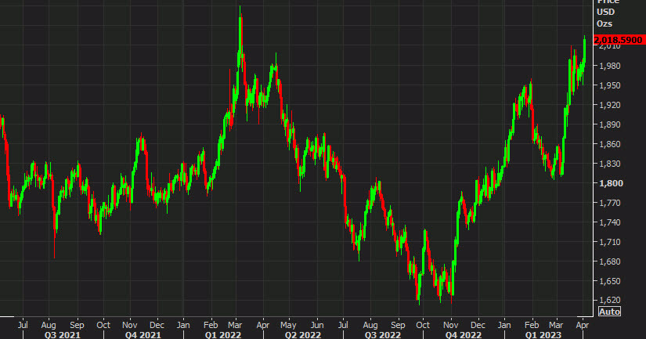Click the May month label

[x=288, y=325]
